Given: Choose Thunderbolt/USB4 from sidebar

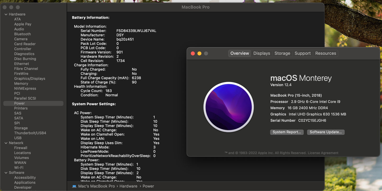Looking at the screenshot, I should (30, 133).
